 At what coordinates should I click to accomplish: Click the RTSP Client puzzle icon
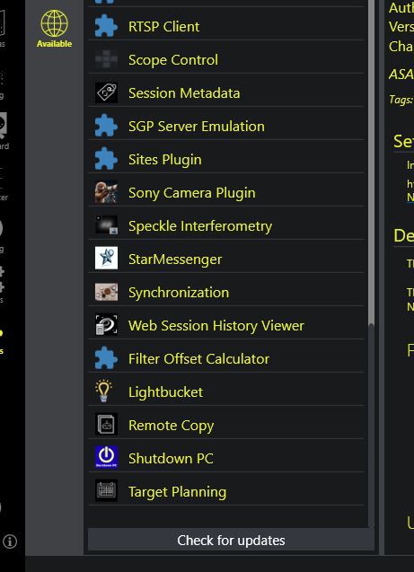106,26
